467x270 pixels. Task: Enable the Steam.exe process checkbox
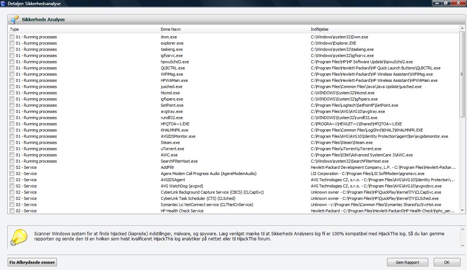point(12,142)
